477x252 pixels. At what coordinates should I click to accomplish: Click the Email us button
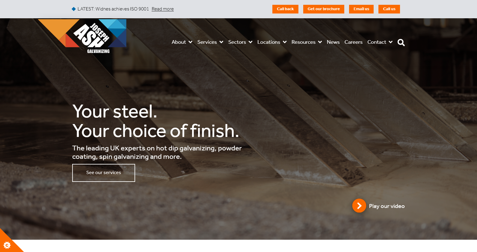click(361, 9)
